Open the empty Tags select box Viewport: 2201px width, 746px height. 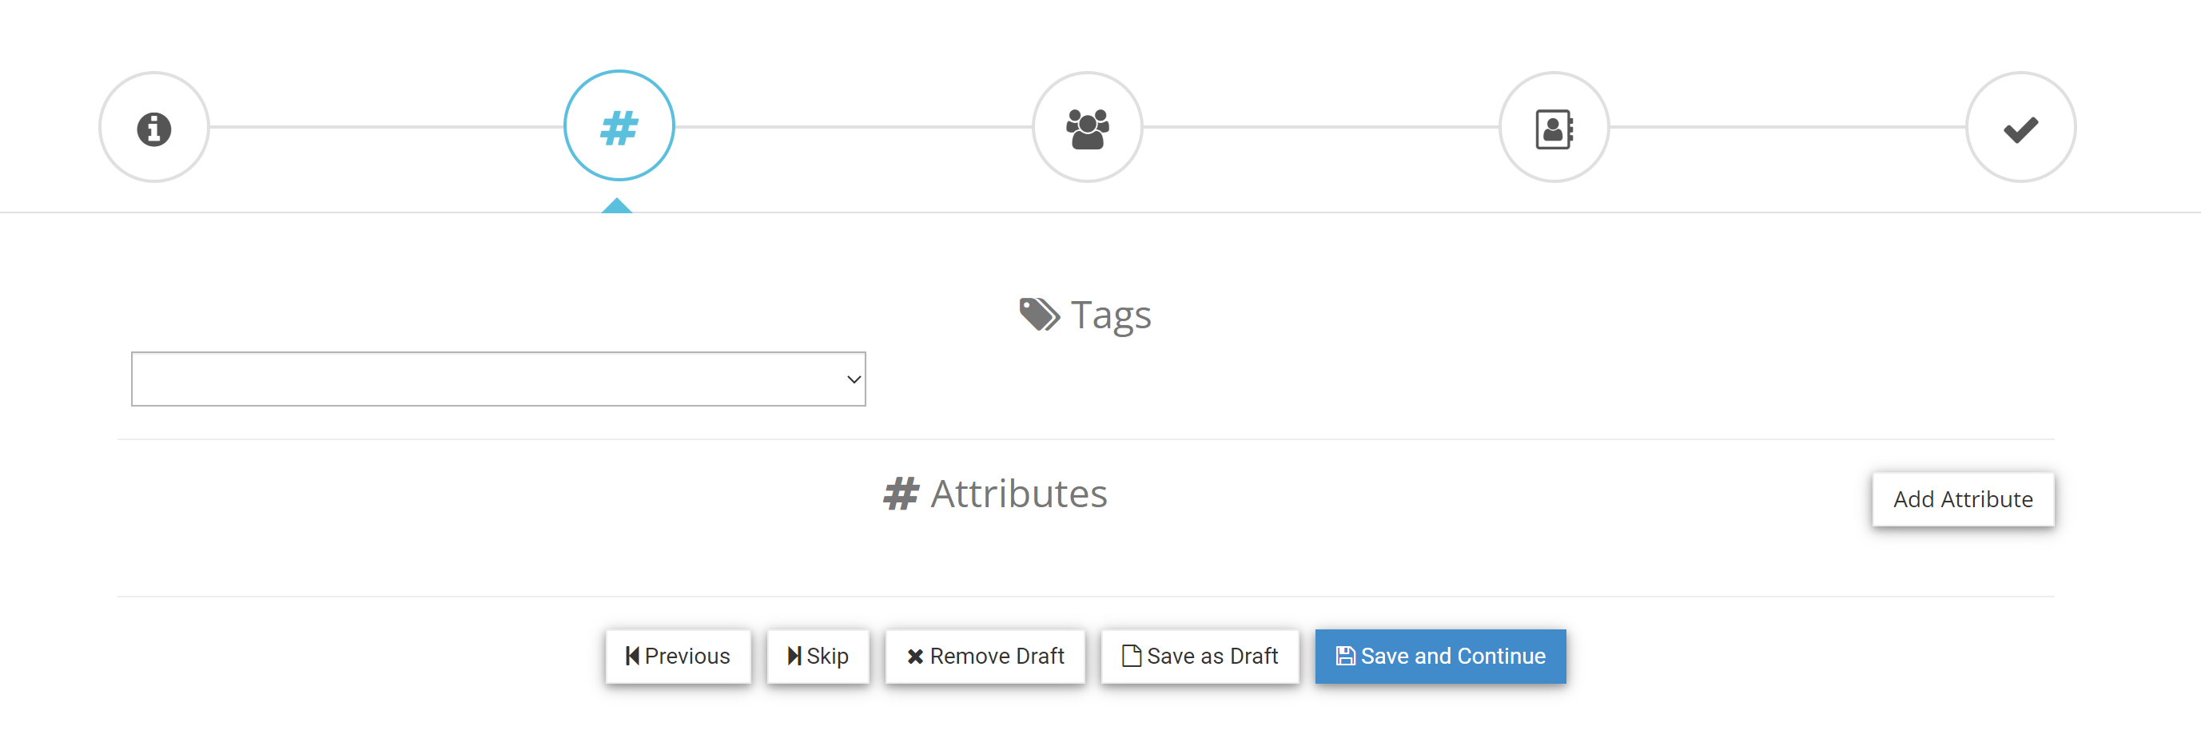[498, 379]
